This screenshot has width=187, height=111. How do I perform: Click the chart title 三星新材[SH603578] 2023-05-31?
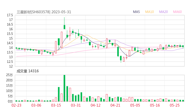click(44, 12)
